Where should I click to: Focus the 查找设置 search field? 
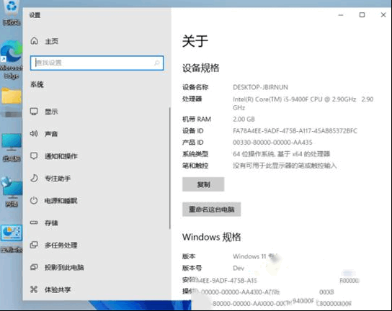coord(97,63)
